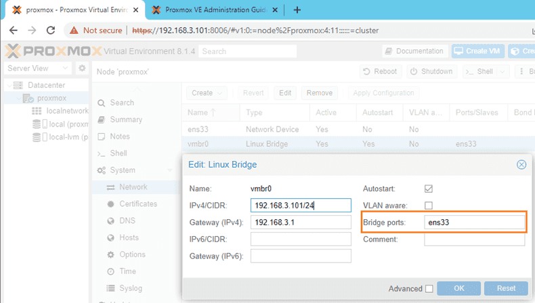Click Apply Configuration button
The width and height of the screenshot is (535, 303).
(383, 93)
